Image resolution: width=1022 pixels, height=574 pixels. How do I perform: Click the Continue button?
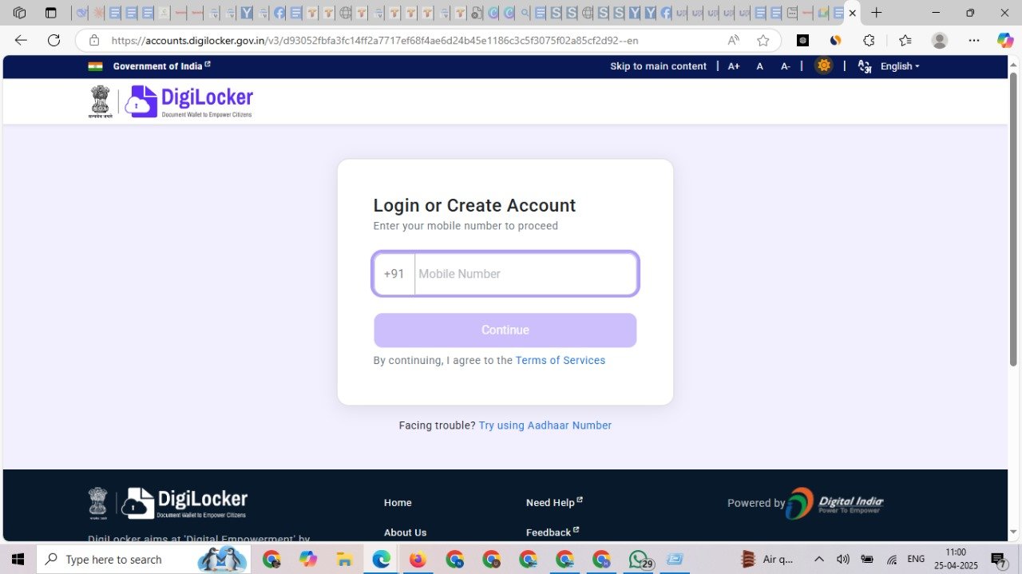click(505, 330)
